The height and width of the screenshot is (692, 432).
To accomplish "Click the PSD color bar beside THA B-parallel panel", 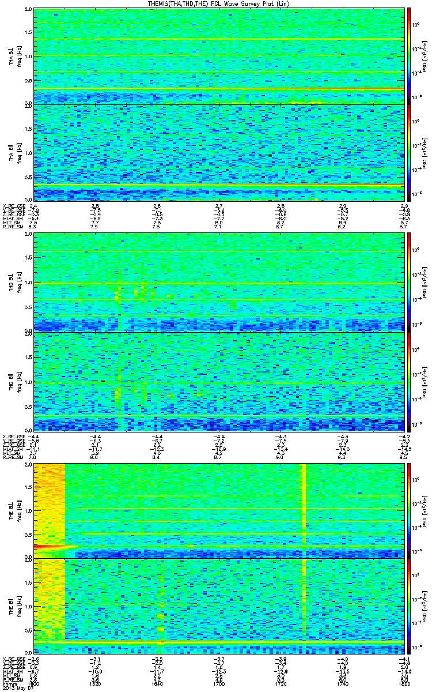I will pos(408,152).
